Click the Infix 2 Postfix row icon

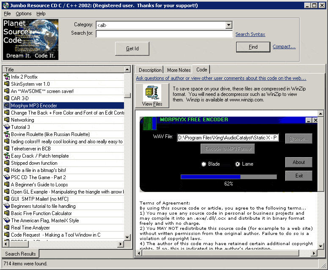point(7,77)
